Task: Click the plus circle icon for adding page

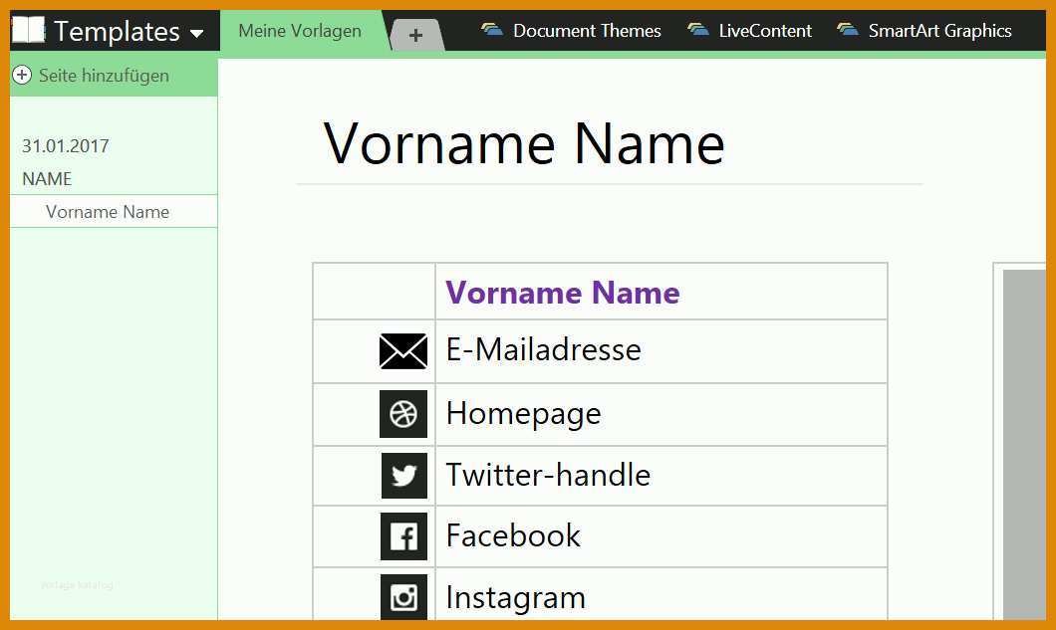Action: (x=22, y=75)
